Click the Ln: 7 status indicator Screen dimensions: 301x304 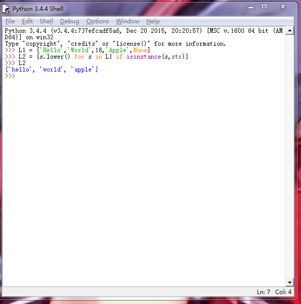[263, 292]
